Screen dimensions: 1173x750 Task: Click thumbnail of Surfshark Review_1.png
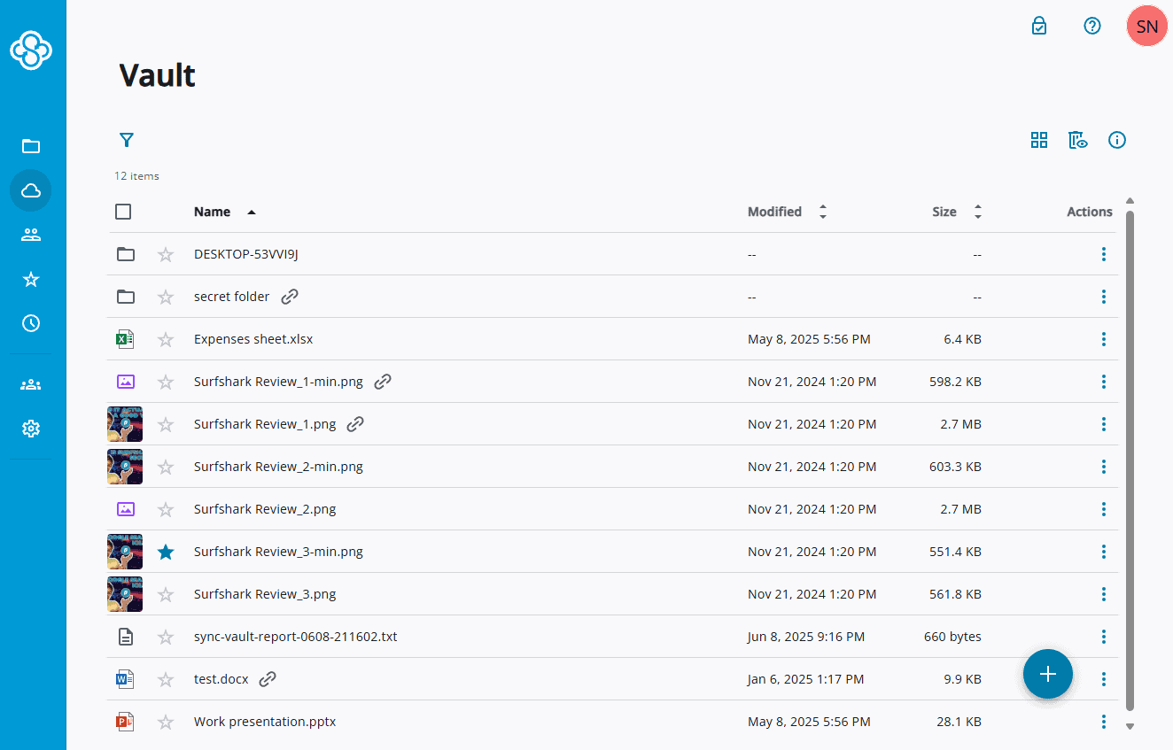[125, 424]
